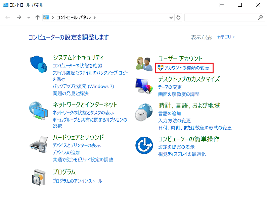The height and width of the screenshot is (202, 267).
Task: Click 言語の追加 link
Action: tap(170, 114)
